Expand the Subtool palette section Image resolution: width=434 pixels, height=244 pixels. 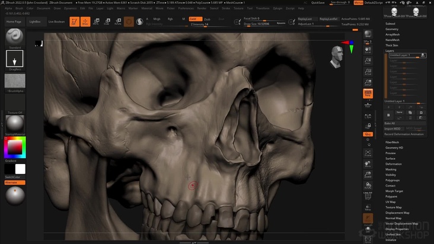click(390, 24)
